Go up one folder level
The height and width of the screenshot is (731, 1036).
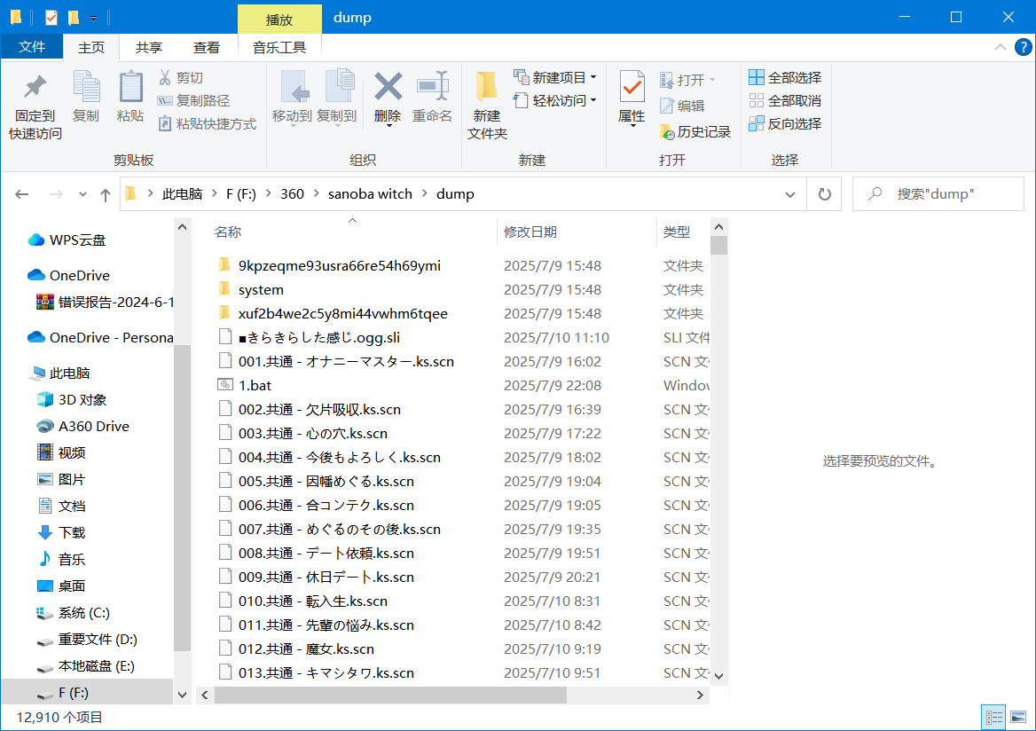tap(105, 194)
